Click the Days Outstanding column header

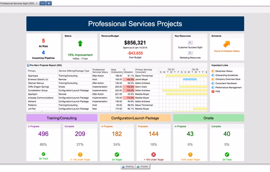coord(117,71)
